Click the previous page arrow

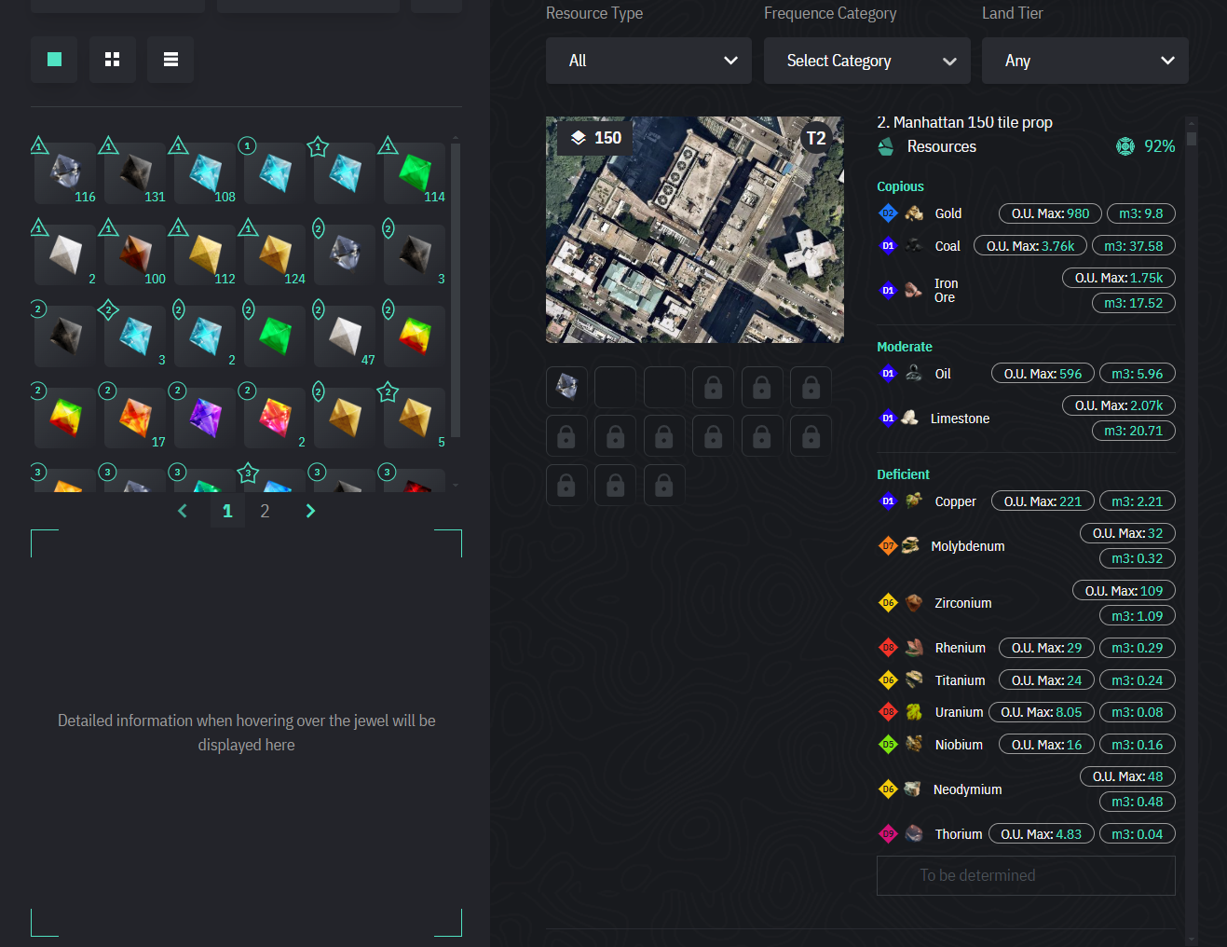[x=183, y=511]
